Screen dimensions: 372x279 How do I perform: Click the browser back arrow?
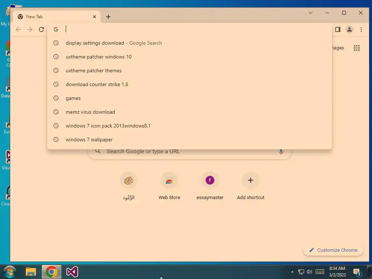click(18, 29)
